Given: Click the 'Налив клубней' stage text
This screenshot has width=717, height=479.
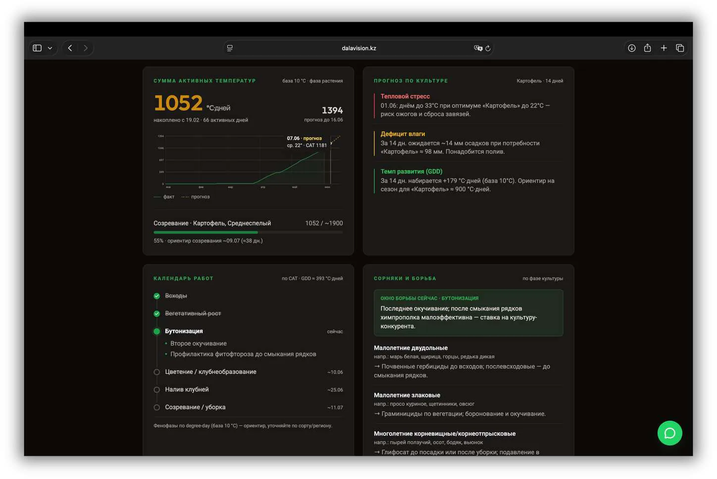Looking at the screenshot, I should (x=187, y=390).
